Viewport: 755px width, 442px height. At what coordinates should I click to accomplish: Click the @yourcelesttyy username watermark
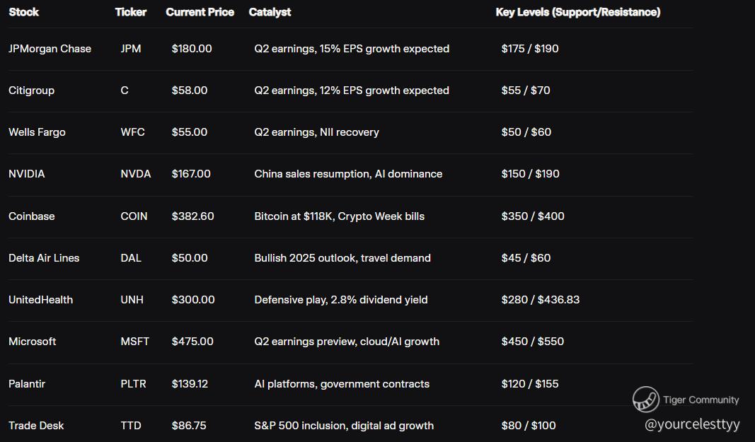click(x=692, y=424)
